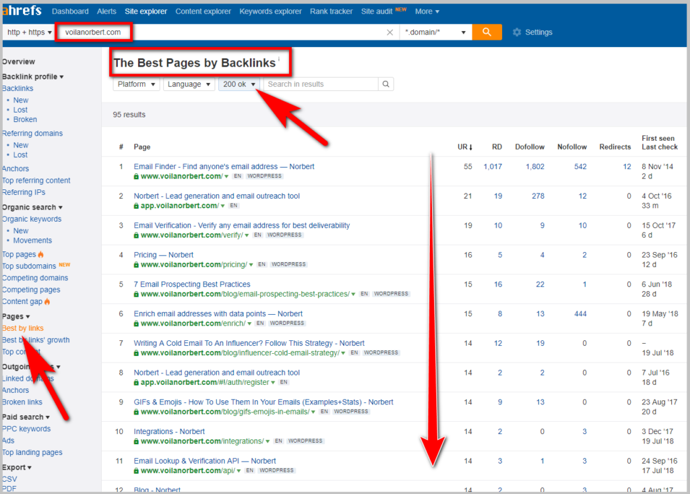This screenshot has width=690, height=494.
Task: Click the Settings gear icon
Action: 517,32
